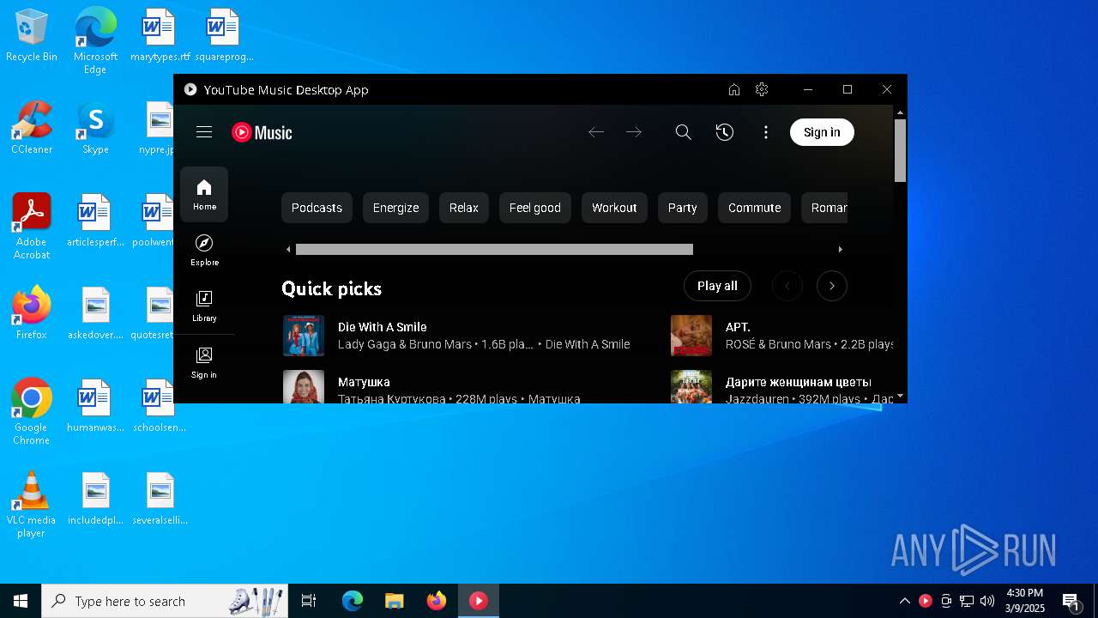
Task: Open Firefox desktop shortcut
Action: click(32, 312)
